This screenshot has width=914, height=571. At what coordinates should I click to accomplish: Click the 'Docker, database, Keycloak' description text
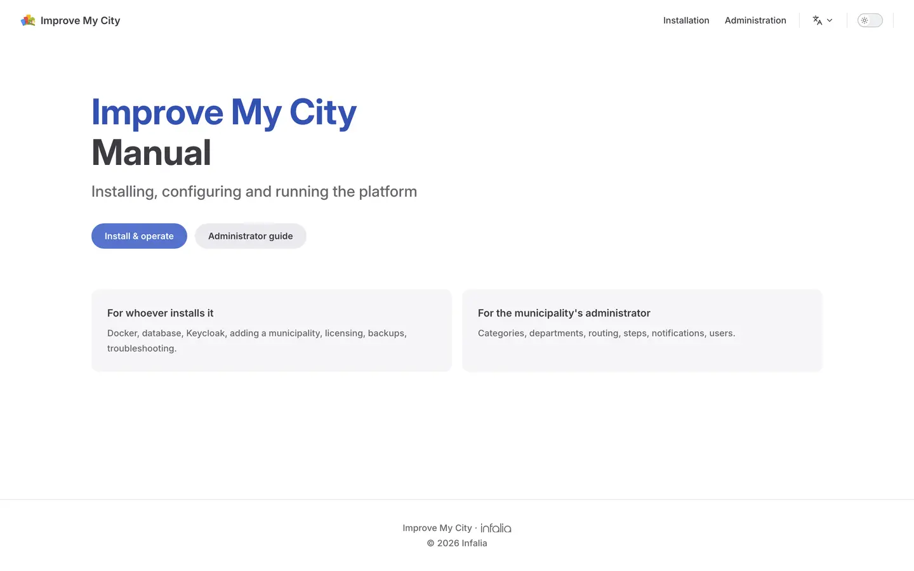click(257, 341)
